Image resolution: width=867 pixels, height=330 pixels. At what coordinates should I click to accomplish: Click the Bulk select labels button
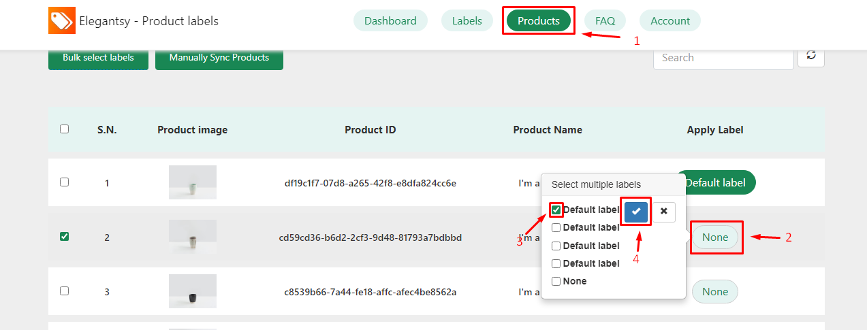coord(98,58)
